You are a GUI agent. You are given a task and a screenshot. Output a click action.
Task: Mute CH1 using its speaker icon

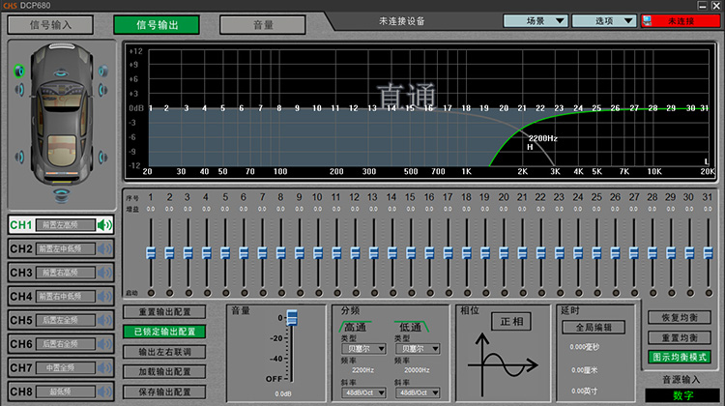(x=105, y=225)
